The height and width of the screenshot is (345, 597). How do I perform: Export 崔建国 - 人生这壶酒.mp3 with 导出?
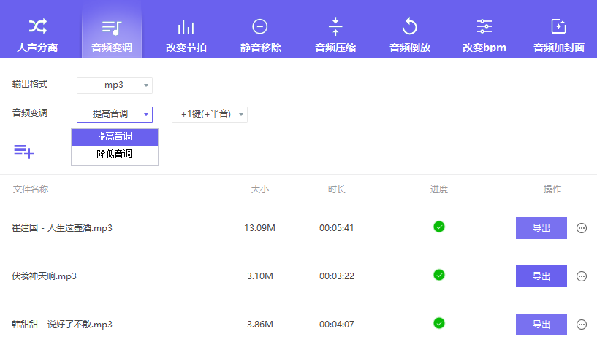coord(541,228)
